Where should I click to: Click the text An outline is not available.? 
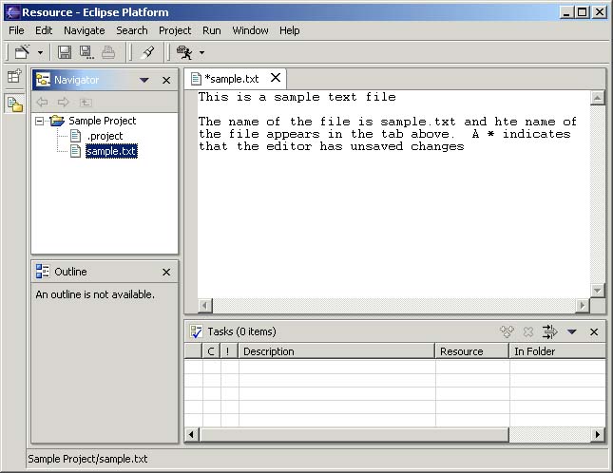(x=95, y=294)
